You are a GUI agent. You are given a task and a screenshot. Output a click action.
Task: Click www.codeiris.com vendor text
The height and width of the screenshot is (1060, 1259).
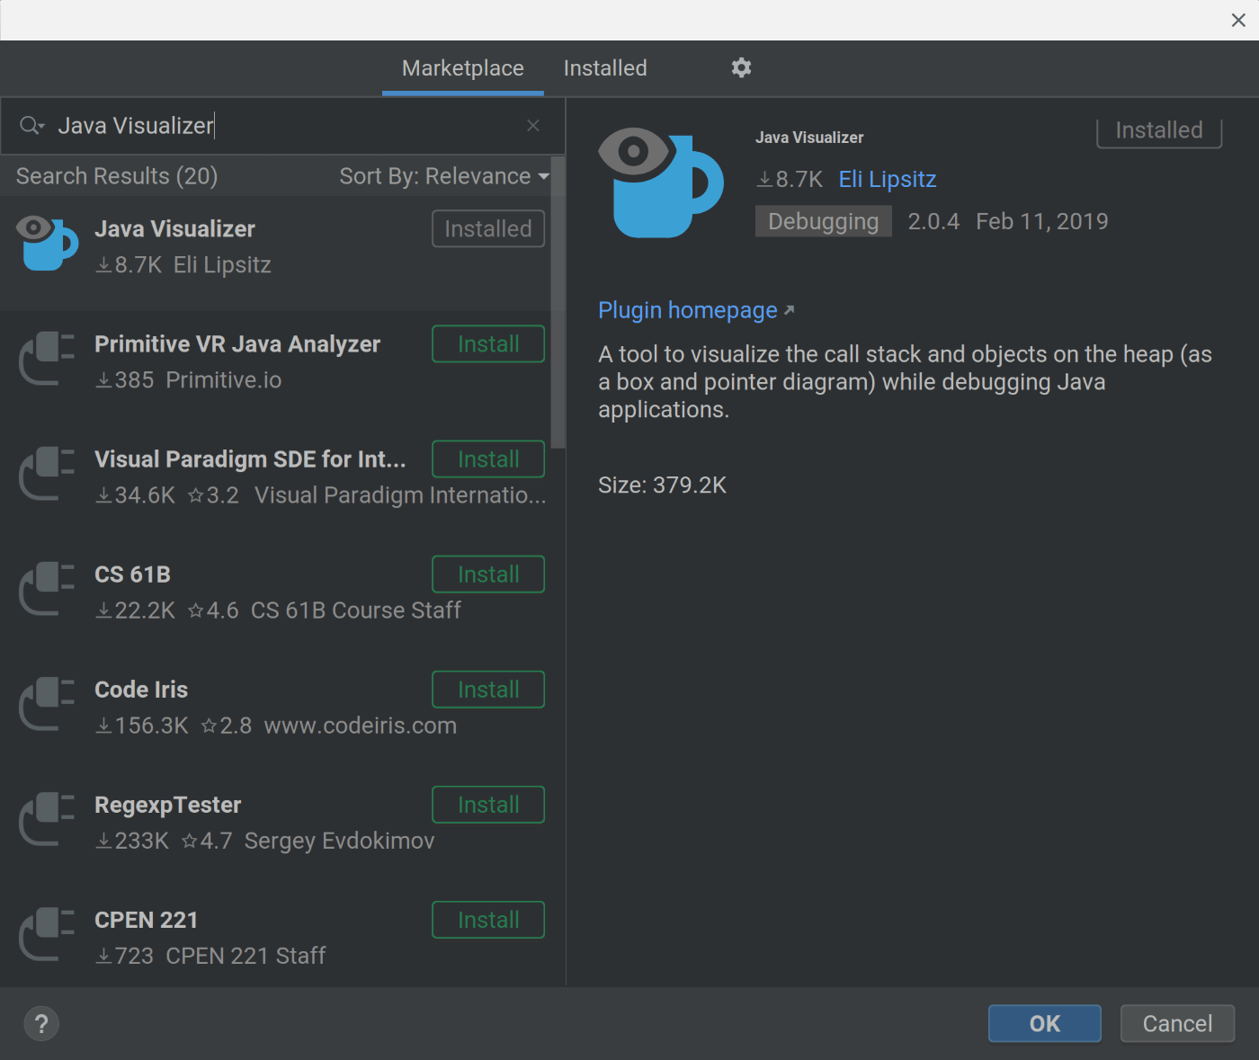pos(361,726)
